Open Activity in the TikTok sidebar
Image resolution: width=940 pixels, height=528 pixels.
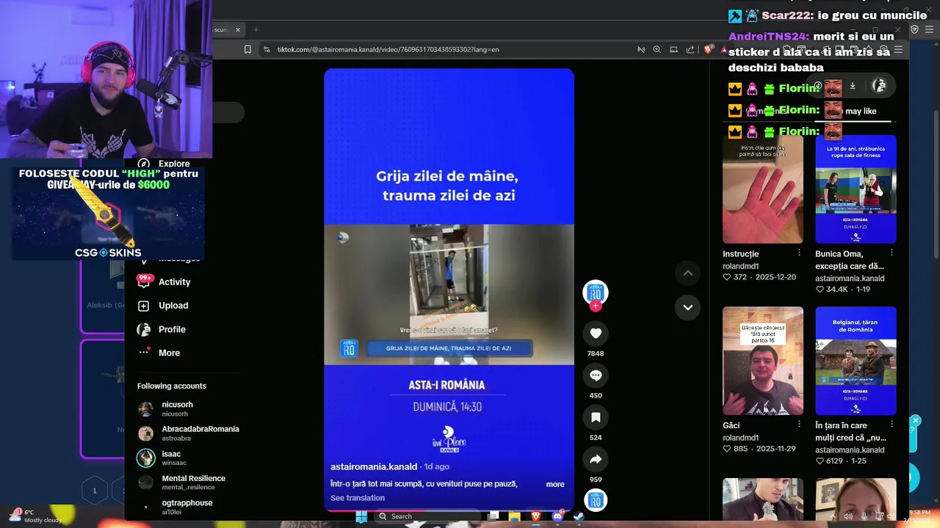[x=174, y=282]
